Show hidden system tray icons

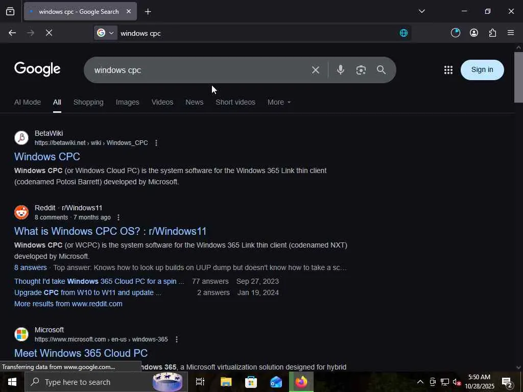pos(420,382)
